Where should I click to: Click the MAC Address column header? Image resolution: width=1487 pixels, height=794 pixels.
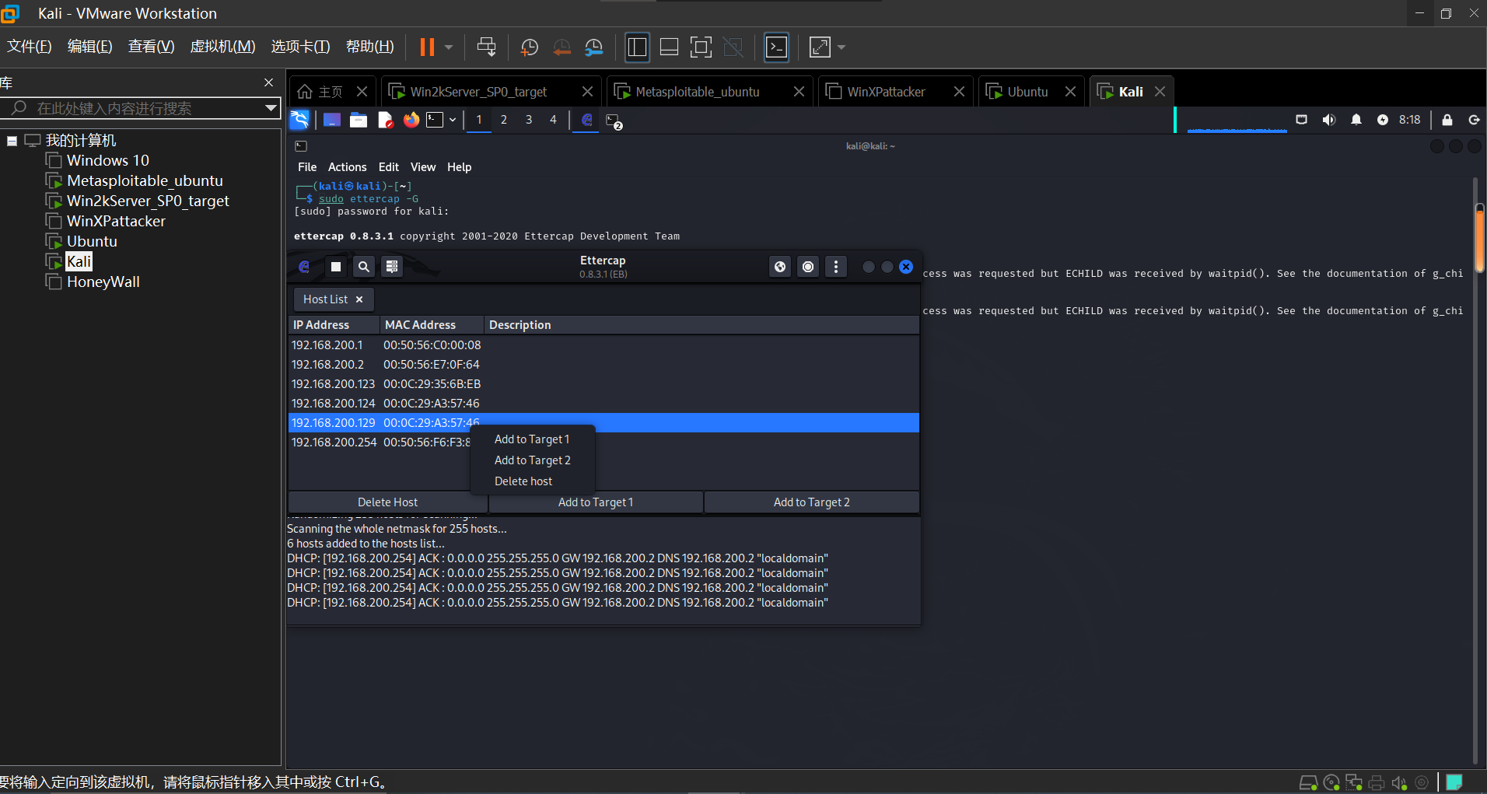pyautogui.click(x=432, y=325)
